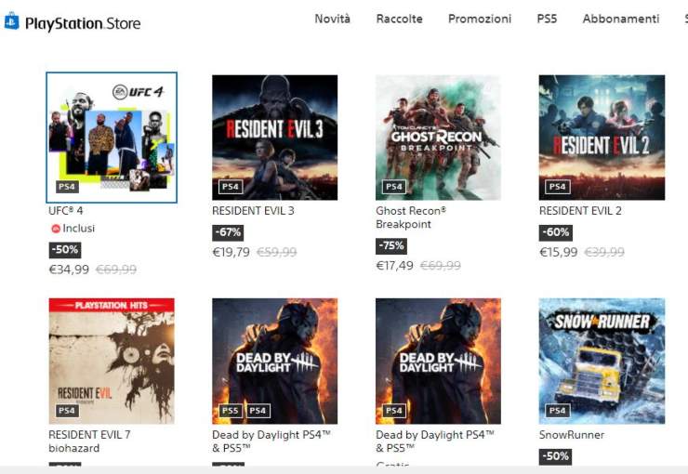Open the SnowRunner cover art
Screen dimensions: 688x474
(602, 362)
